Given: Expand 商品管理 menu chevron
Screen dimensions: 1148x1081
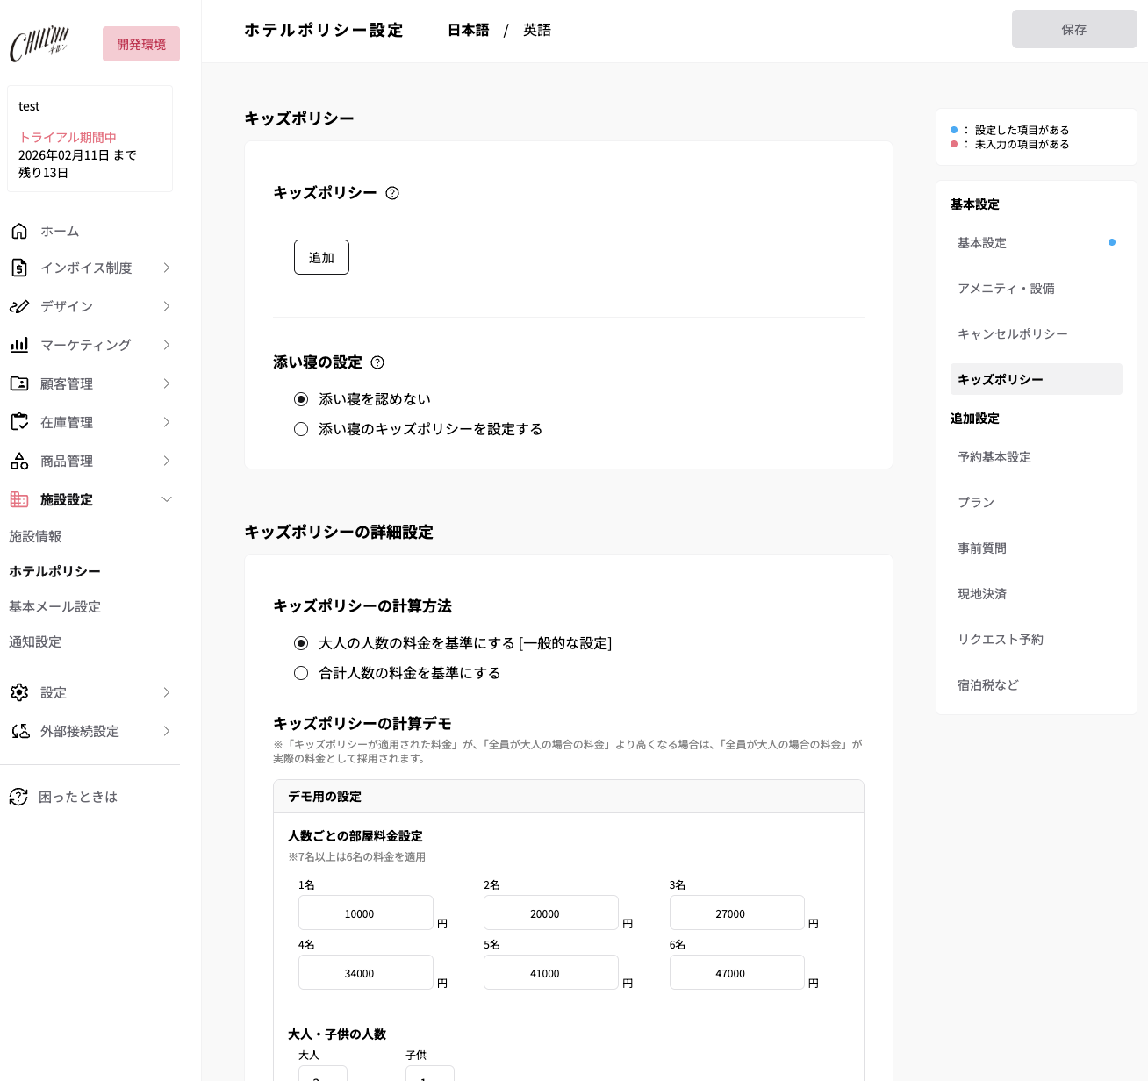Looking at the screenshot, I should click(x=167, y=461).
